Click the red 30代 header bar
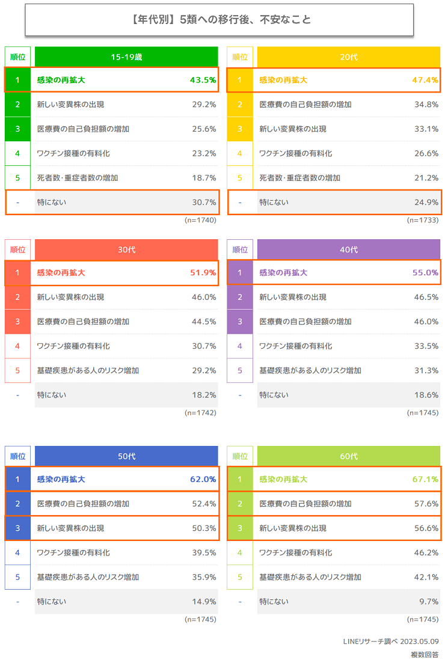The width and height of the screenshot is (445, 663). [126, 249]
